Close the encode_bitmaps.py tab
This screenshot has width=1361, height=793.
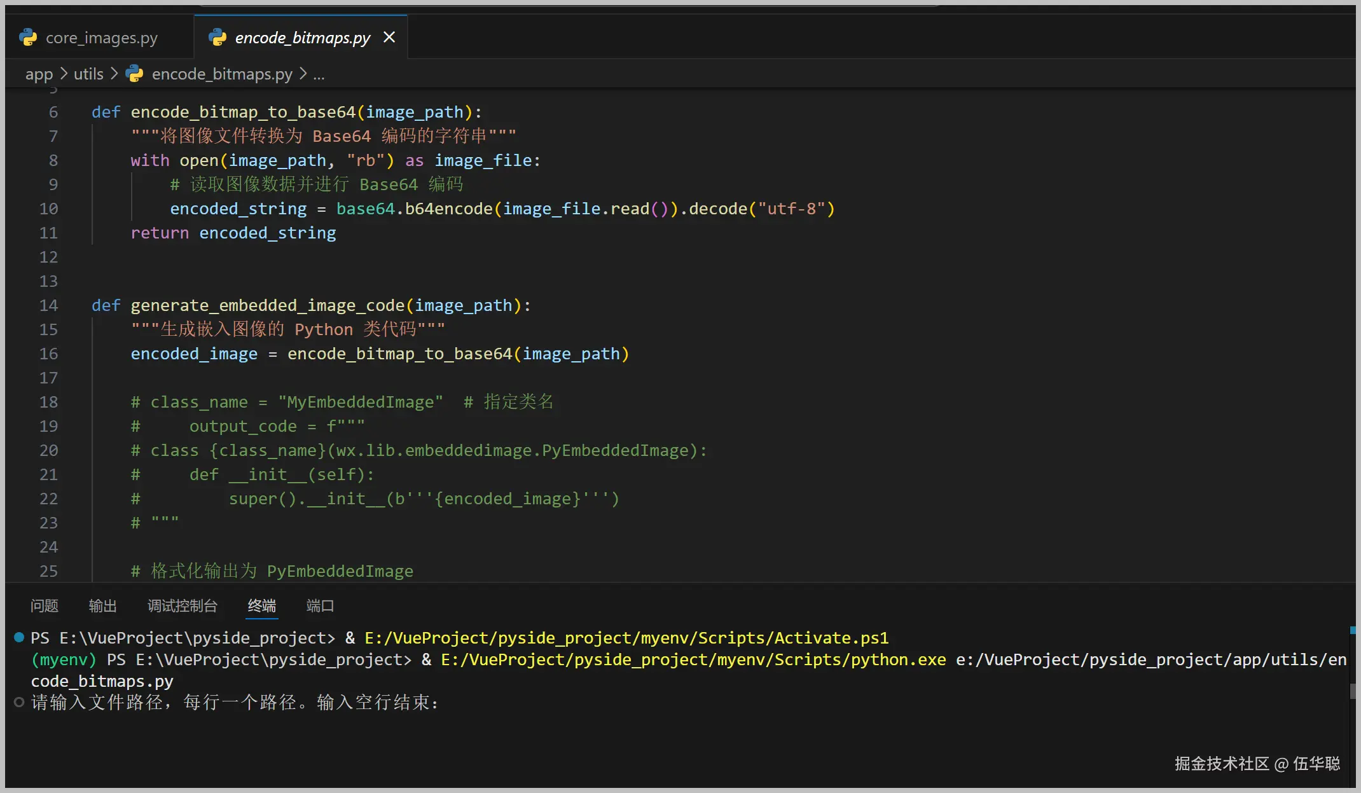pyautogui.click(x=389, y=38)
